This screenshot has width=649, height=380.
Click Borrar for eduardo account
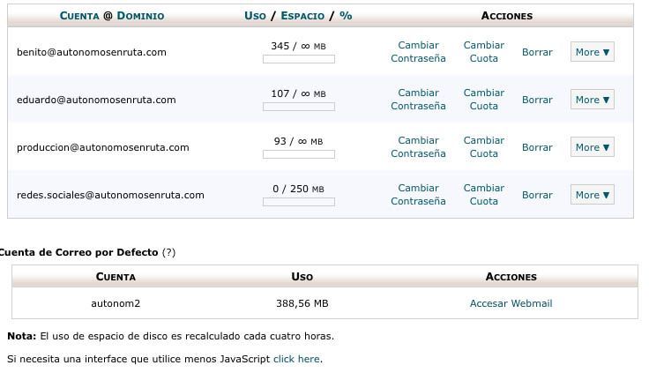[x=537, y=100]
